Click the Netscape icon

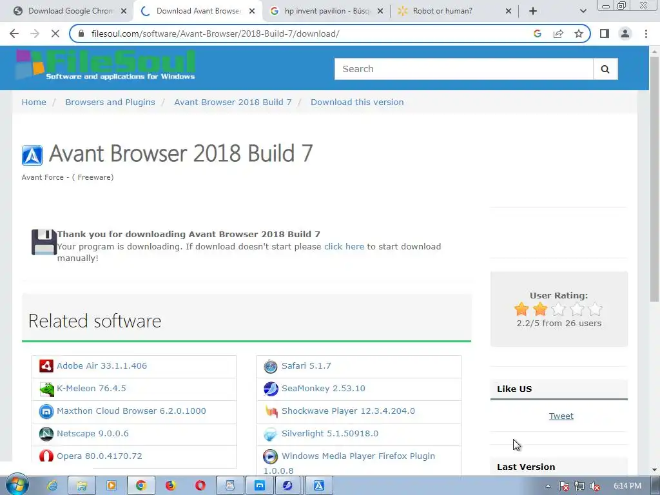[46, 434]
